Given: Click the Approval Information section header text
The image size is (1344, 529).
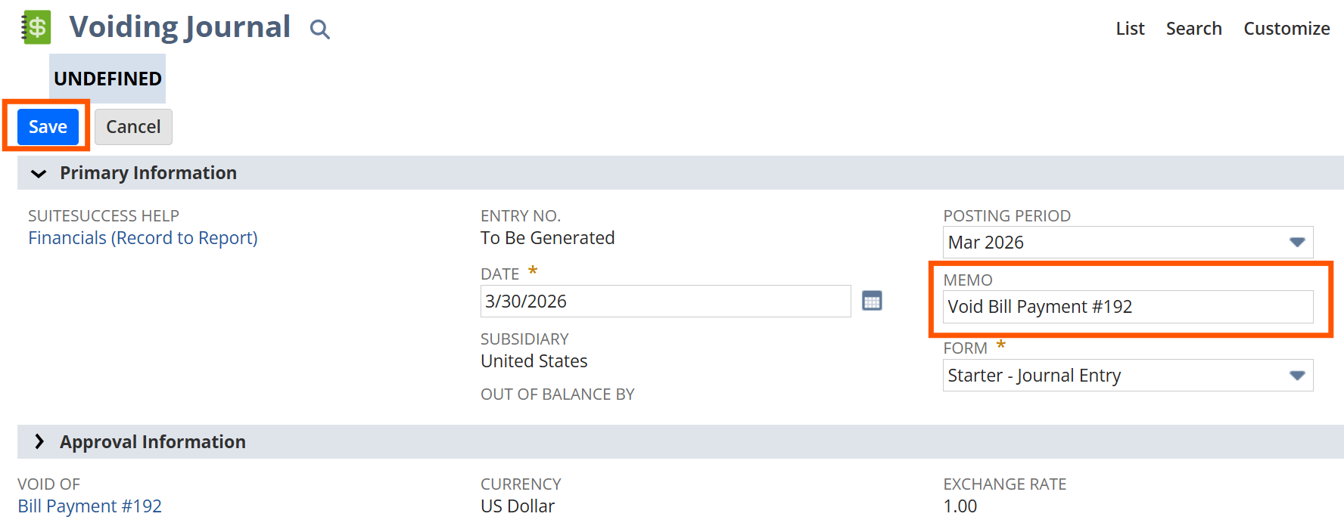Looking at the screenshot, I should 153,442.
